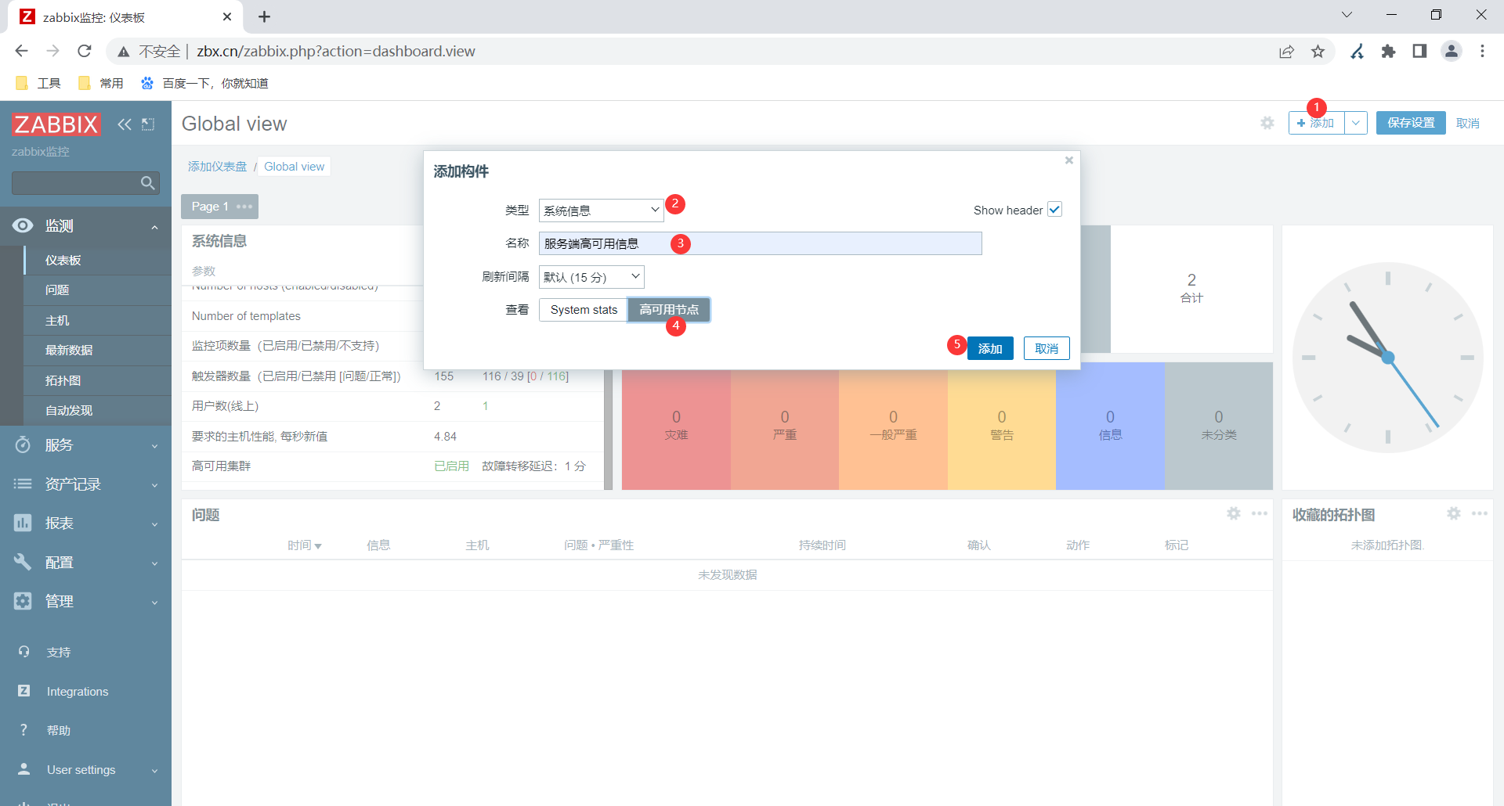Toggle kiosk-style sidebar hide icon
Image resolution: width=1504 pixels, height=806 pixels.
tap(148, 124)
